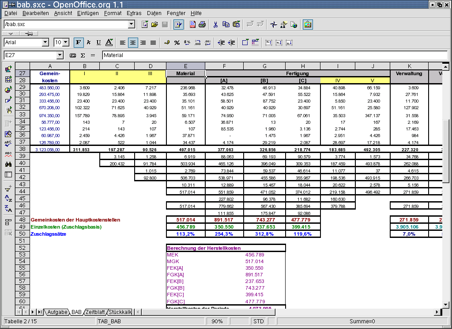
Task: Expand the font size dropdown
Action: pos(66,42)
